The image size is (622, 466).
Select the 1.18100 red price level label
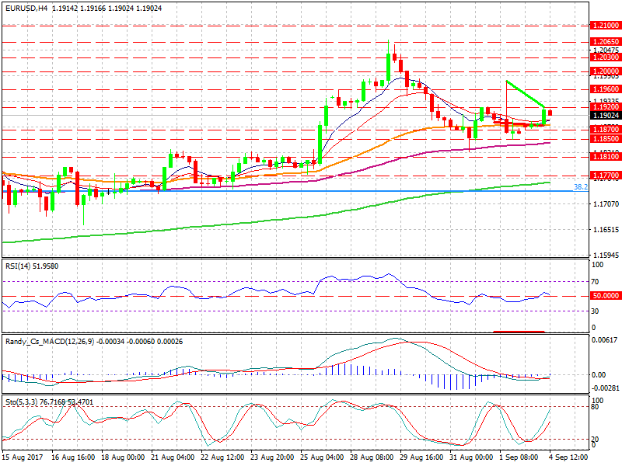tap(606, 157)
